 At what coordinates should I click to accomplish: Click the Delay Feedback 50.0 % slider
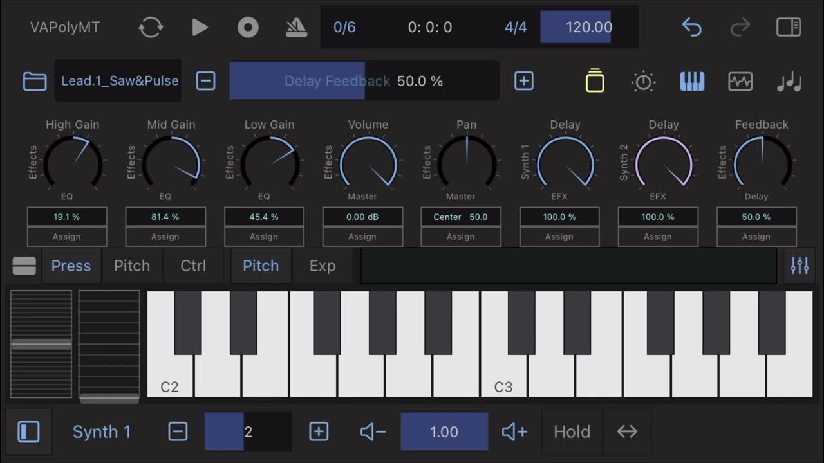point(364,81)
